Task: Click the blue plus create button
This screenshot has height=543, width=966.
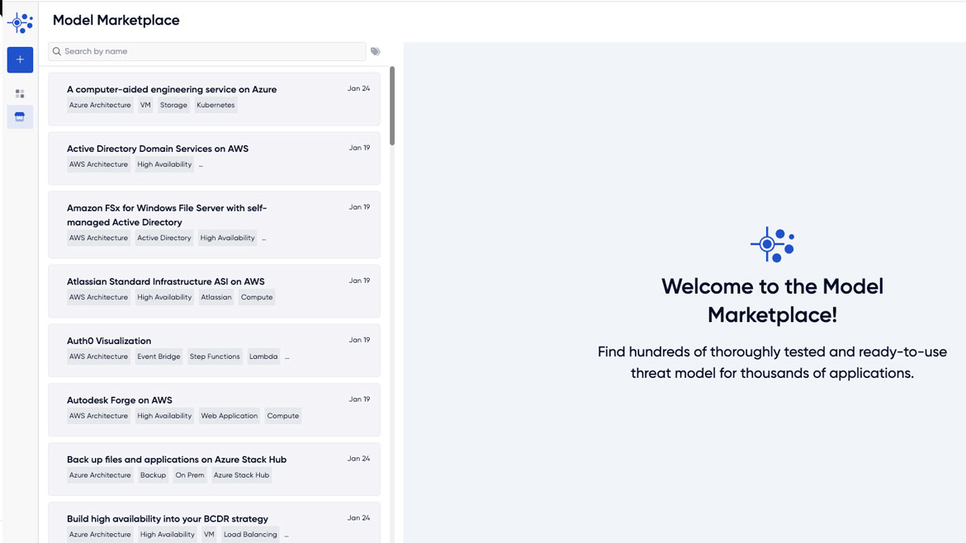Action: [x=20, y=59]
